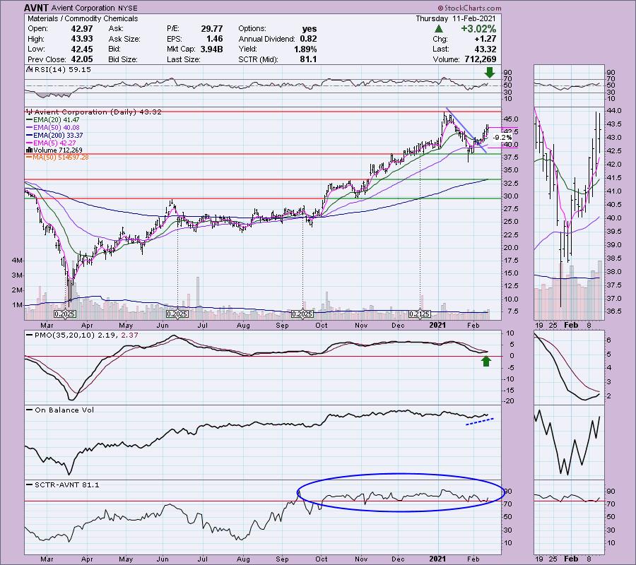This screenshot has height=565, width=636.
Task: Click the Bid Size label
Action: click(123, 59)
